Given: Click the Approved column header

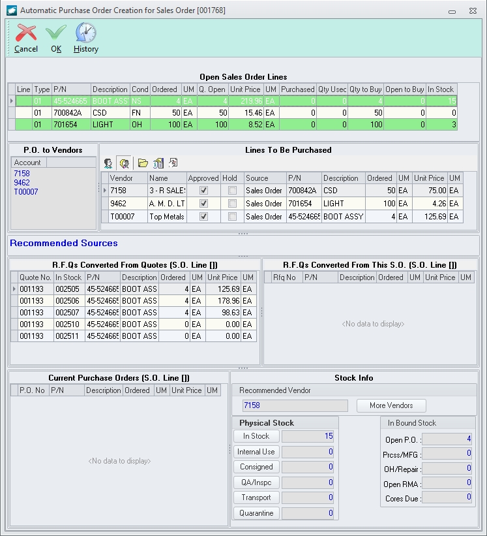Looking at the screenshot, I should [204, 178].
